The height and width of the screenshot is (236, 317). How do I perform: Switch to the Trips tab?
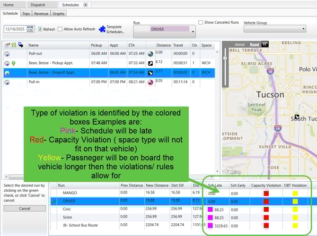click(26, 14)
